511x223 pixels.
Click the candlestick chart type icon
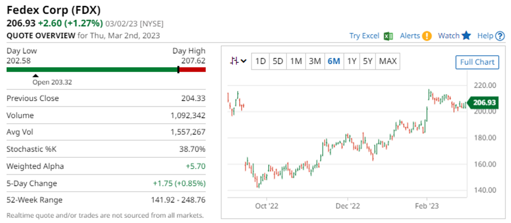point(234,61)
